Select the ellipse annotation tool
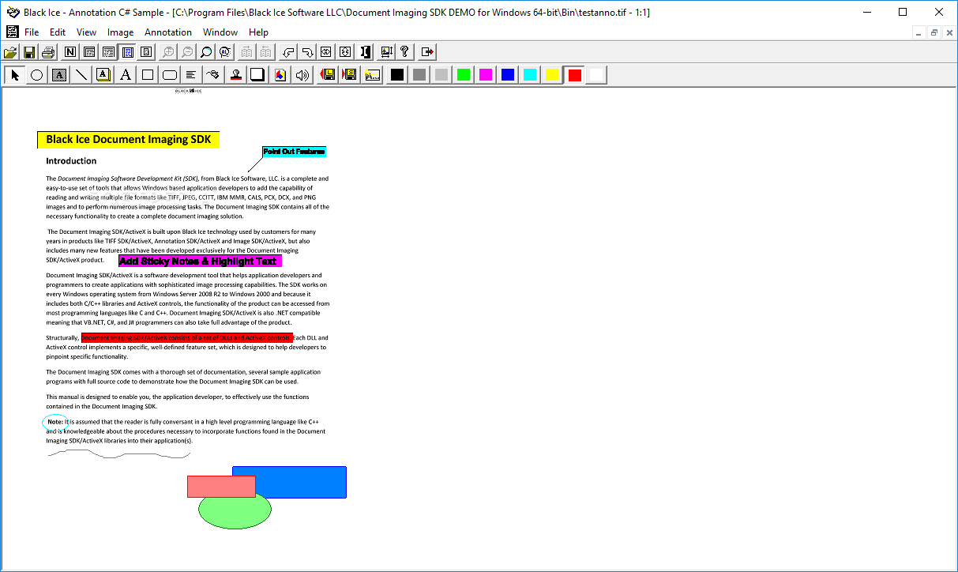 tap(36, 75)
